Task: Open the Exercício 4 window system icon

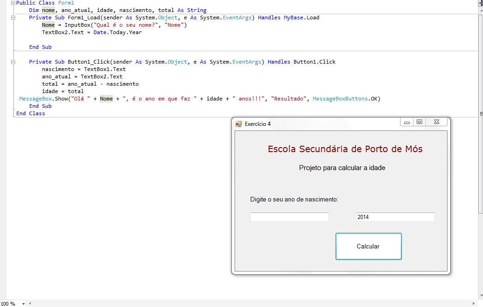Action: [238, 124]
